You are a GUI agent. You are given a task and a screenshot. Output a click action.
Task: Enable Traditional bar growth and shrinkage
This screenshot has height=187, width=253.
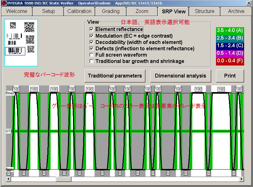click(91, 61)
